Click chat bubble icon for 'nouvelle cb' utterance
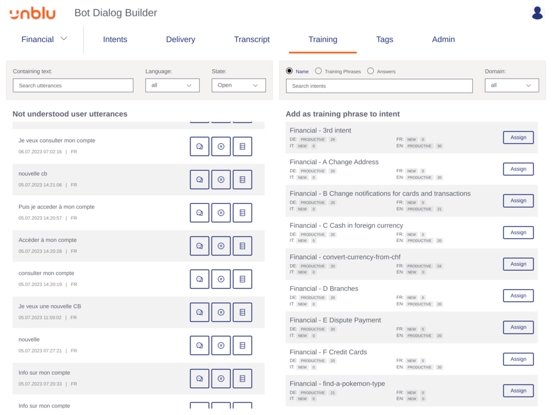The width and height of the screenshot is (552, 415). pyautogui.click(x=199, y=180)
